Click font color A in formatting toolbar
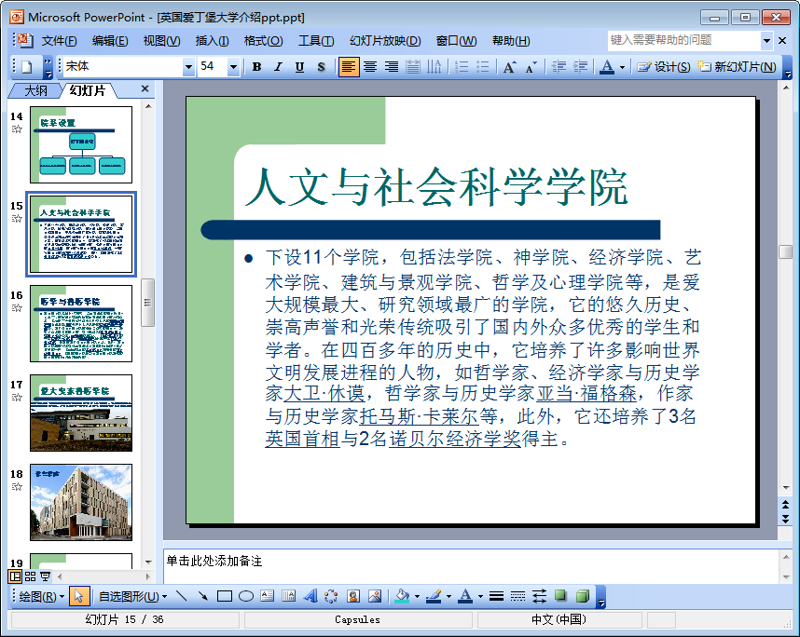Image resolution: width=800 pixels, height=637 pixels. (x=607, y=67)
